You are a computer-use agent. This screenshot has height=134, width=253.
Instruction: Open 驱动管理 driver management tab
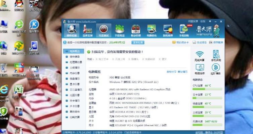click(x=136, y=30)
